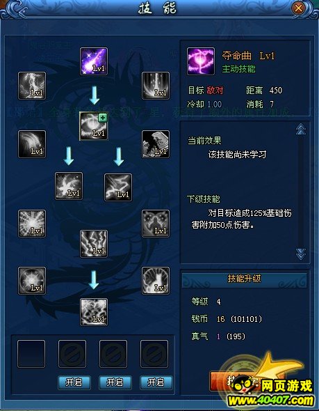This screenshot has width=319, height=411.
Task: Select the radiant burst skill icon
Action: coord(32,224)
